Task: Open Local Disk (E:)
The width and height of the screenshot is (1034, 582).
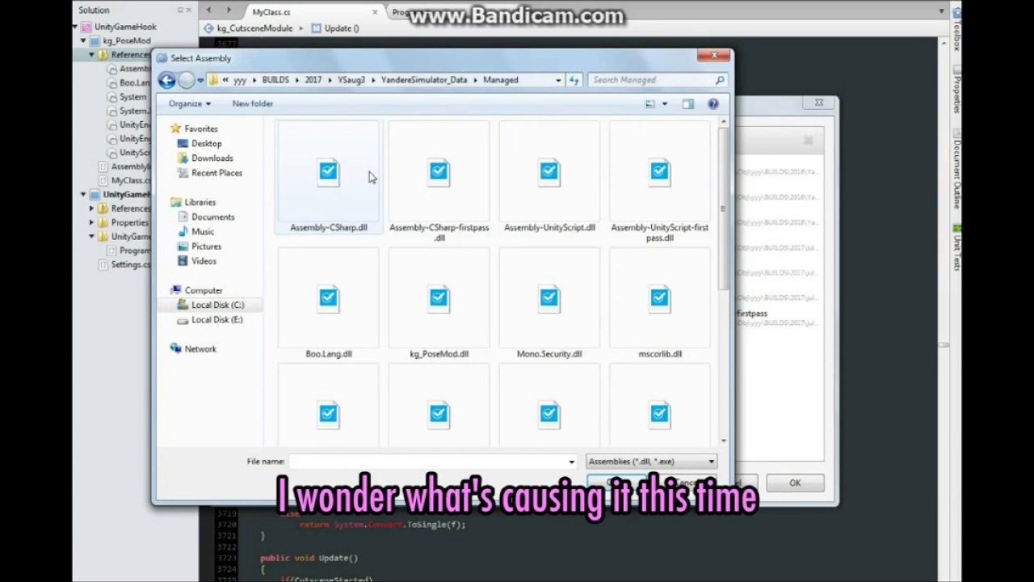Action: (216, 319)
